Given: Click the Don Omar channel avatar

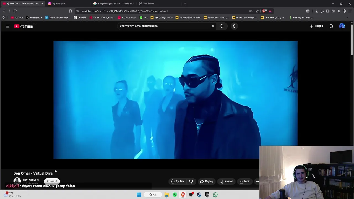Looking at the screenshot, I should 17,181.
